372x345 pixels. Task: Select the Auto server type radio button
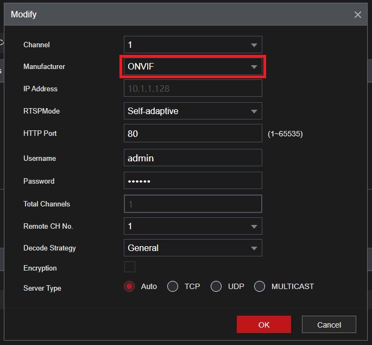coord(129,286)
